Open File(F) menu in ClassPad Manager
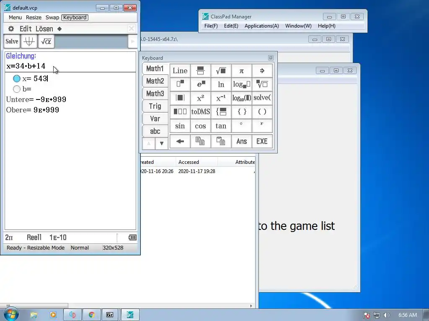The image size is (429, 321). pos(211,26)
